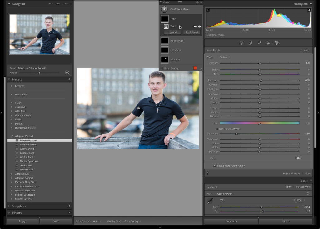Switch treatment to Black & White
This screenshot has width=320, height=229.
coord(303,187)
